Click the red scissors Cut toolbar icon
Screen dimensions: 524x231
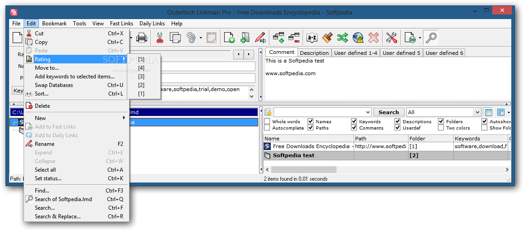160,38
